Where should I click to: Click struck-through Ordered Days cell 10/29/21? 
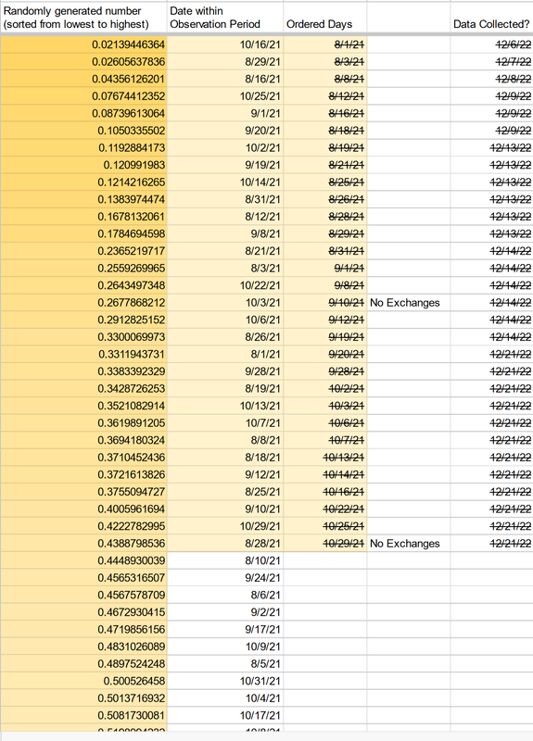[x=325, y=544]
